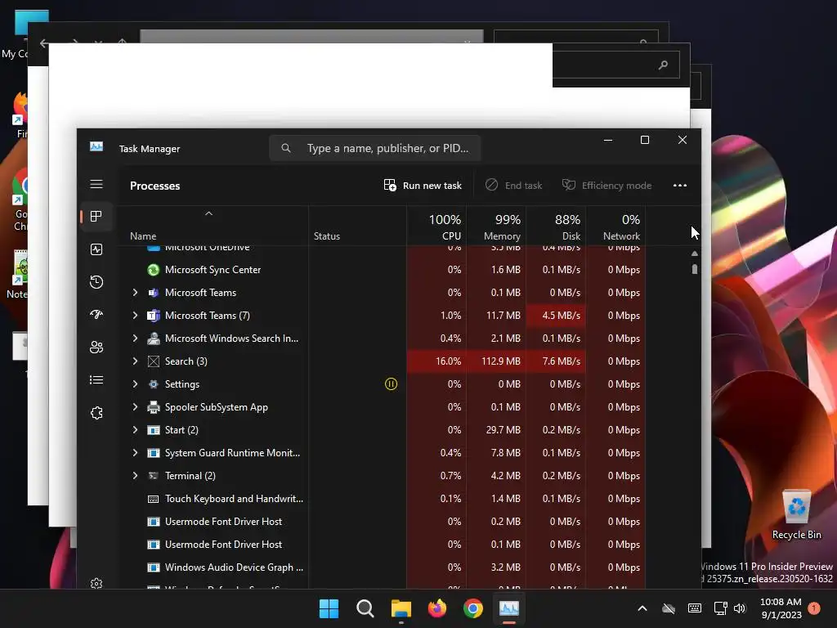The image size is (837, 628).
Task: Click the End task button
Action: click(513, 186)
